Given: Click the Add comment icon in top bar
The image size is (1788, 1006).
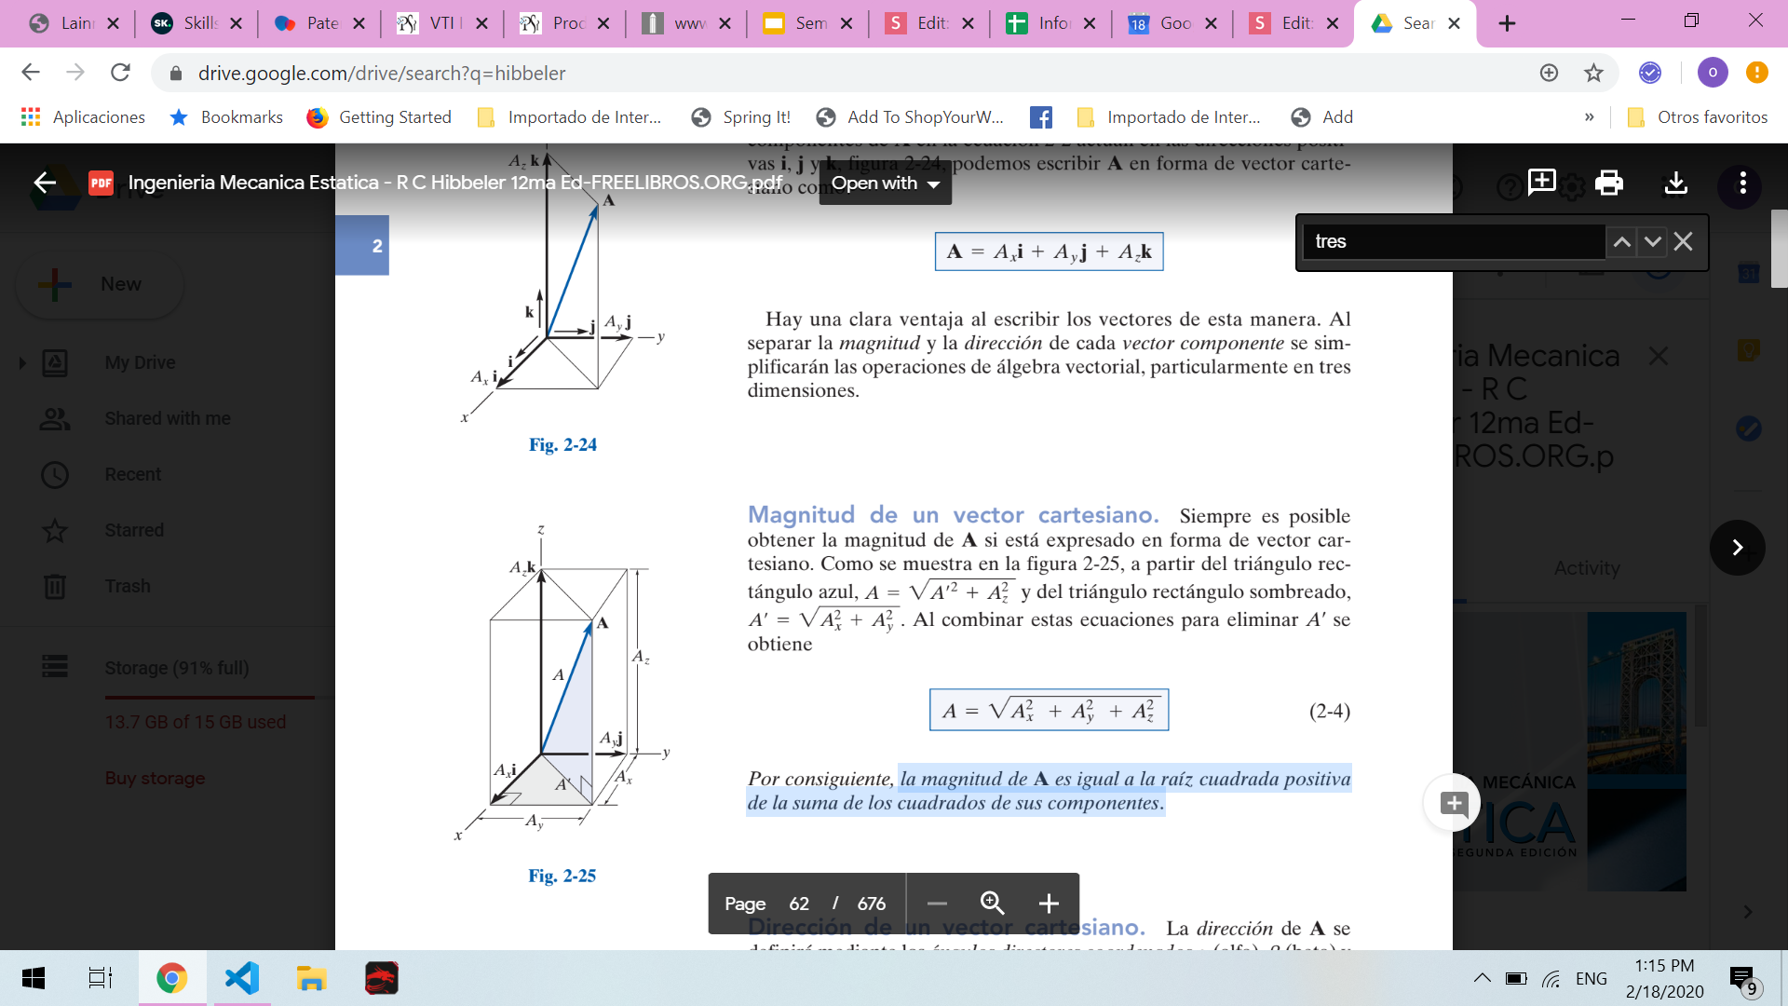Looking at the screenshot, I should click(1541, 182).
